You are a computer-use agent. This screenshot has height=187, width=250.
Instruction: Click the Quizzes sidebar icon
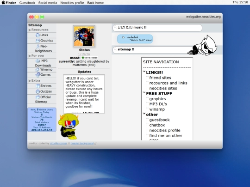(x=37, y=91)
